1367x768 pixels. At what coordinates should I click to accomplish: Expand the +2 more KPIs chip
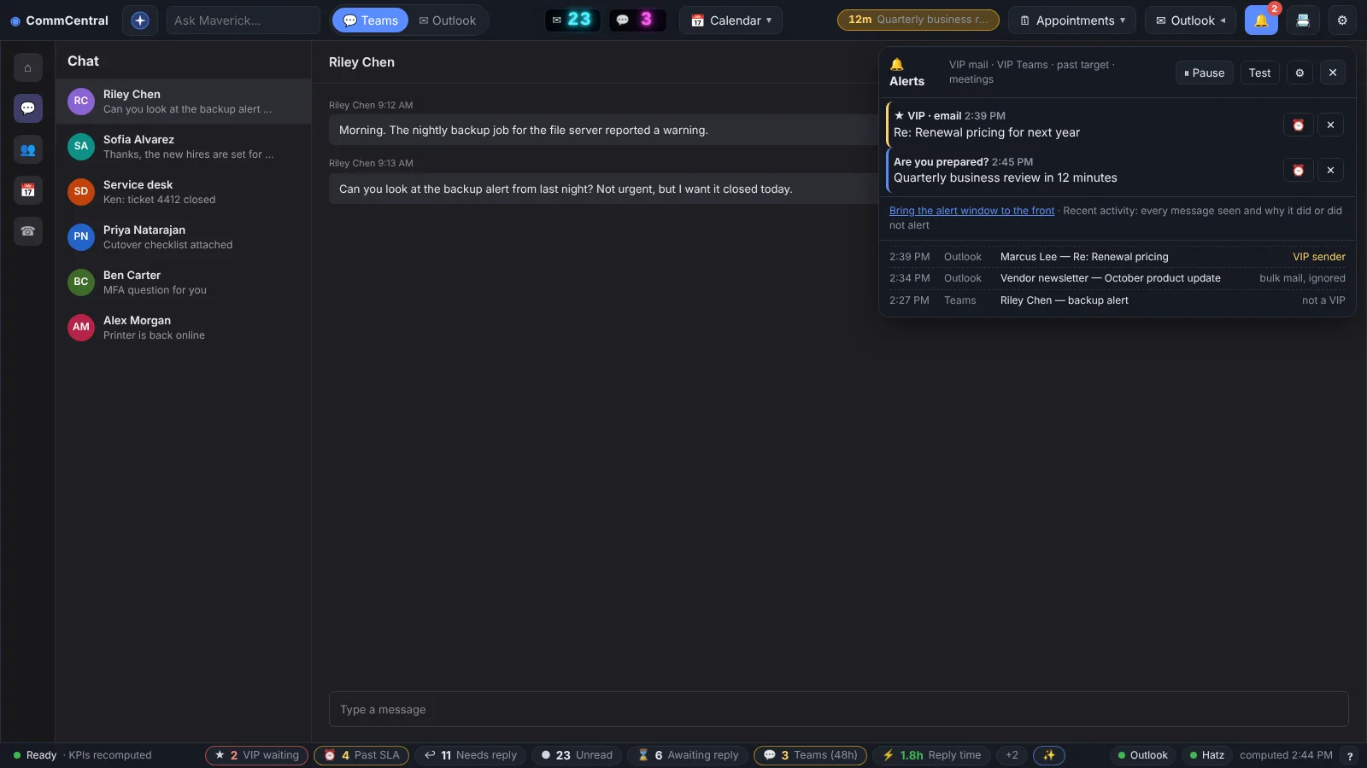tap(1012, 755)
